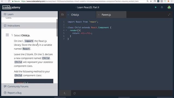Screen dimensions: 174x98
Task: Click the back chevron beside course title
Action: (76, 7)
